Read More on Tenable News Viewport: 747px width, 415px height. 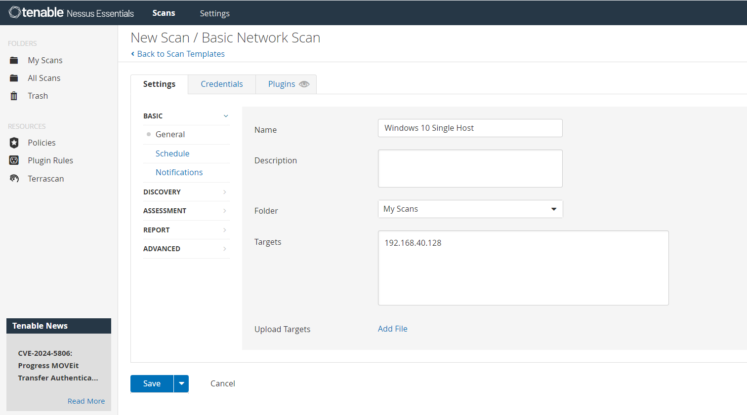[x=86, y=401]
